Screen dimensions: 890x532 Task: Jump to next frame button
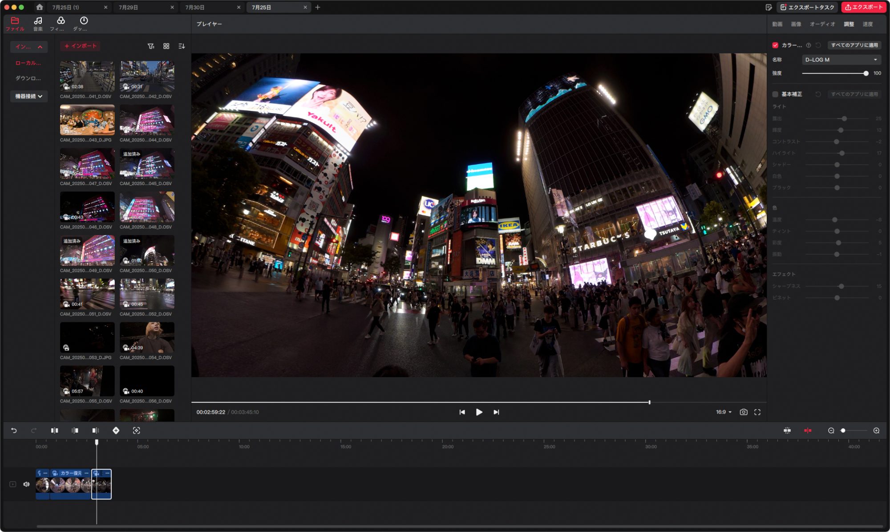point(496,412)
